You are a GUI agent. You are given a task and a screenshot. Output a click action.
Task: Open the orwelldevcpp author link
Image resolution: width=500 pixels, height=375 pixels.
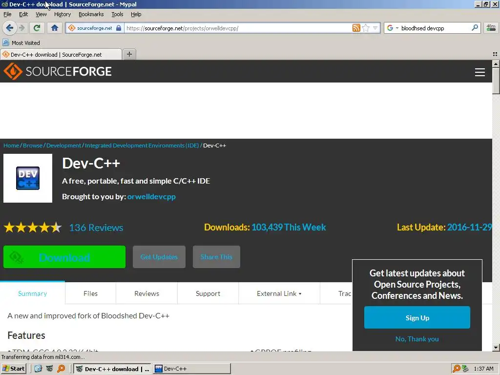pos(151,197)
